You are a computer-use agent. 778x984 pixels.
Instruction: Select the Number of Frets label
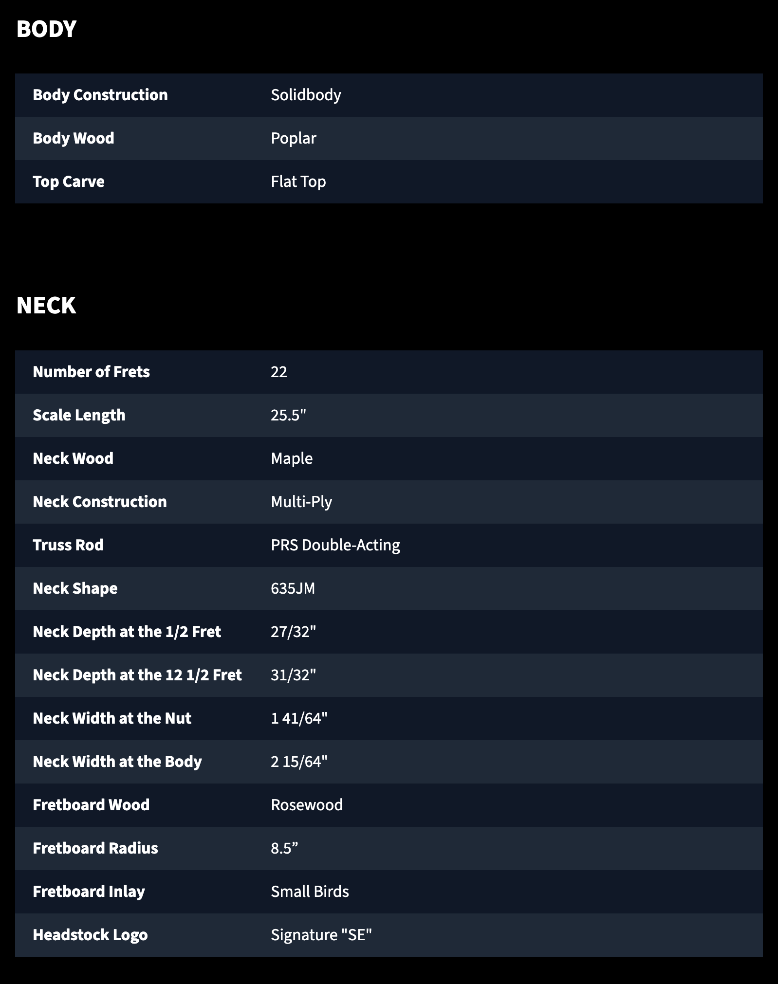[x=91, y=372]
